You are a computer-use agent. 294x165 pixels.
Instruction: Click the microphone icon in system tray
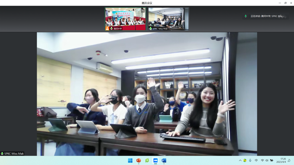(250, 160)
